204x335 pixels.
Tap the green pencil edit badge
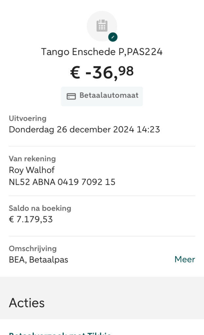(x=113, y=37)
